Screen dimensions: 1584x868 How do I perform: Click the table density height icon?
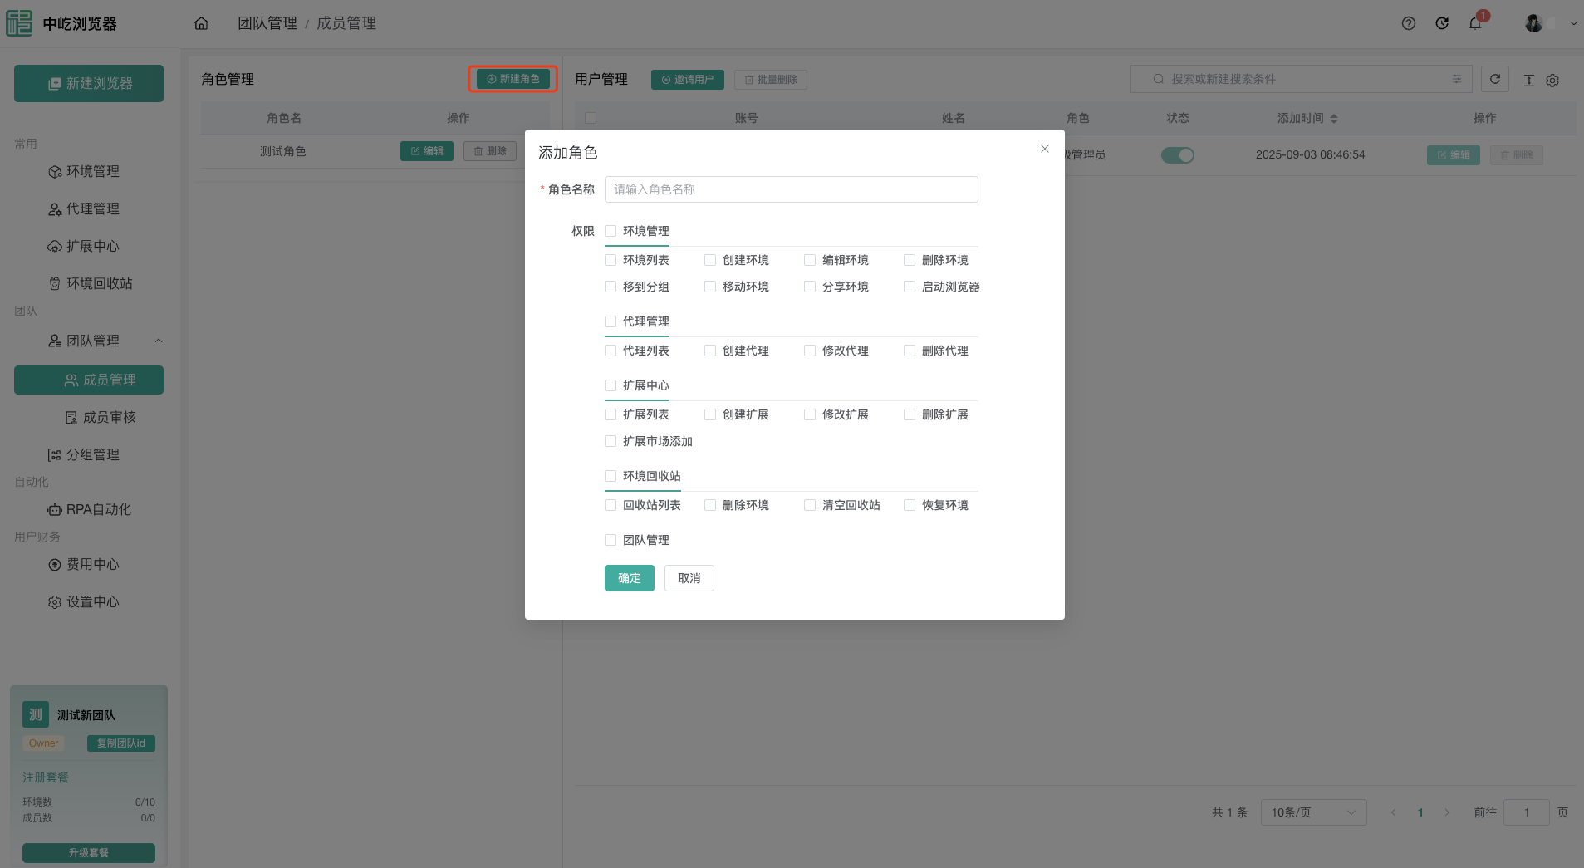[x=1529, y=81]
